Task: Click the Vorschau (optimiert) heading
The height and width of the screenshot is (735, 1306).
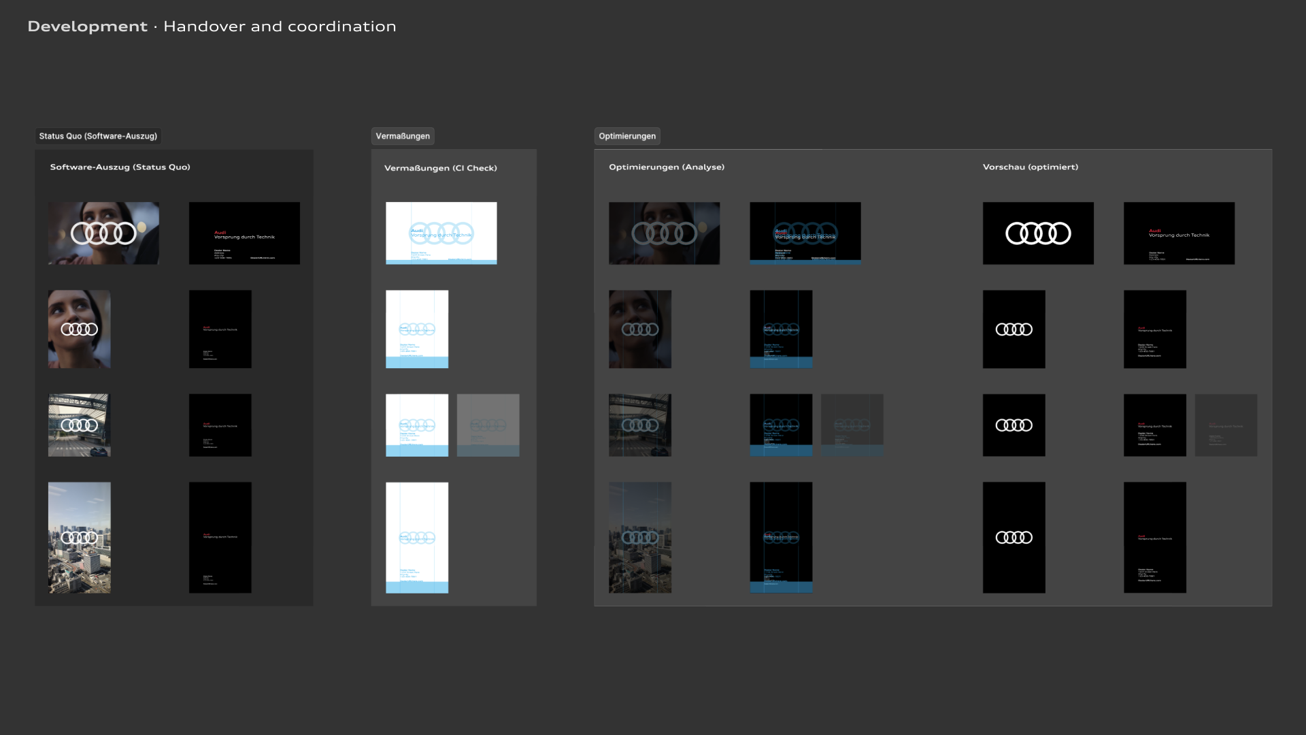Action: pos(1030,167)
